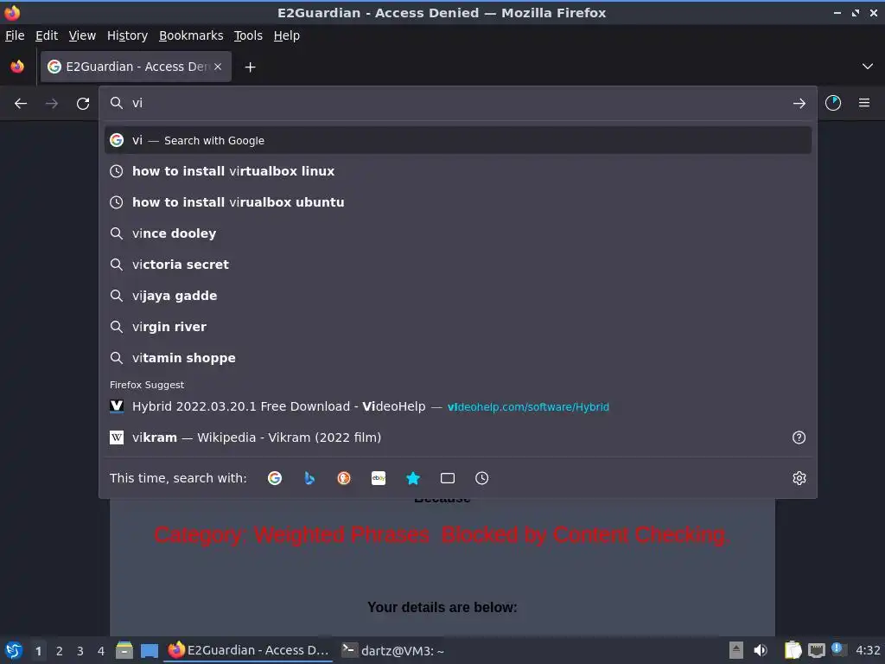The image size is (885, 664).
Task: Open the circular toolbar icon beside the menu button
Action: click(x=833, y=103)
